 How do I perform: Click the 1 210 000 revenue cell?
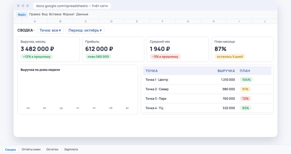[x=228, y=80]
